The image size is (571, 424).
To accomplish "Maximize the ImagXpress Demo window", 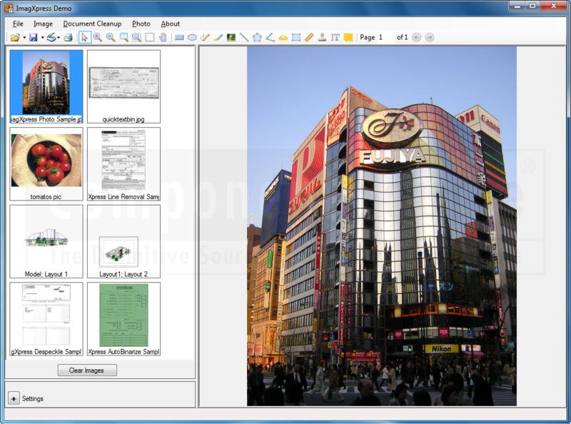I will (532, 6).
